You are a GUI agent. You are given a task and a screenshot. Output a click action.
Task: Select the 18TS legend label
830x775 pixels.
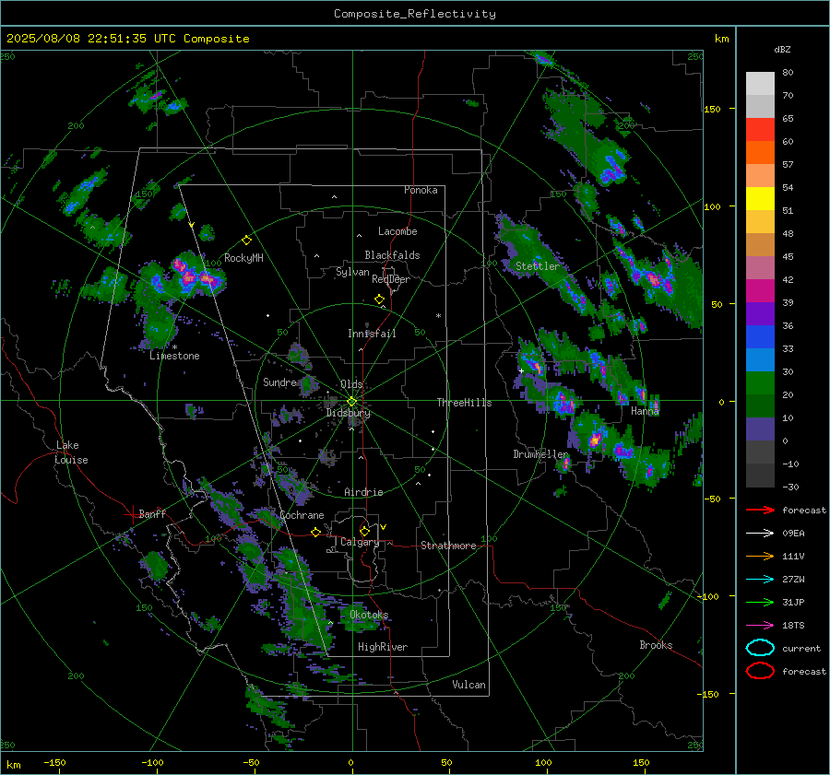click(793, 626)
